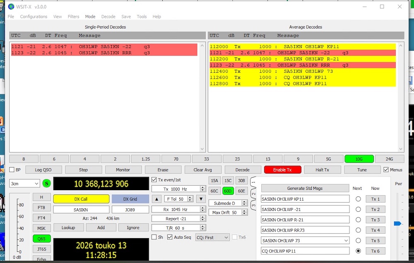Click the Tx 6 now button
The width and height of the screenshot is (414, 263).
[x=375, y=251]
